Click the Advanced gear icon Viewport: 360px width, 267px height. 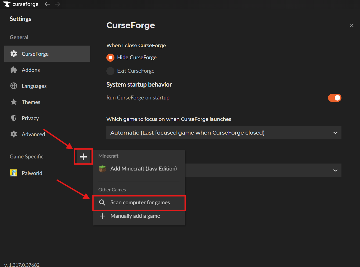14,134
